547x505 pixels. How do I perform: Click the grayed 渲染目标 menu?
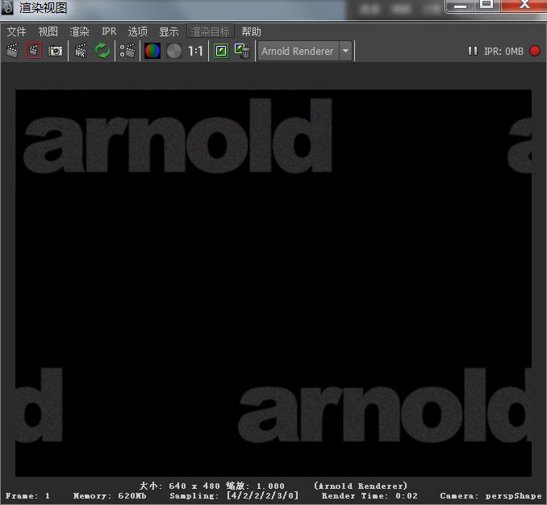[x=211, y=31]
